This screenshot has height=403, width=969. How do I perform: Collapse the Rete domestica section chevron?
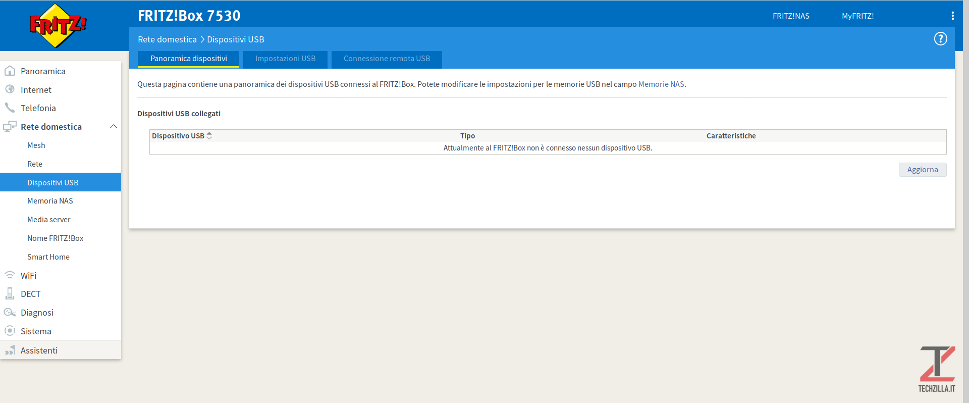point(114,126)
